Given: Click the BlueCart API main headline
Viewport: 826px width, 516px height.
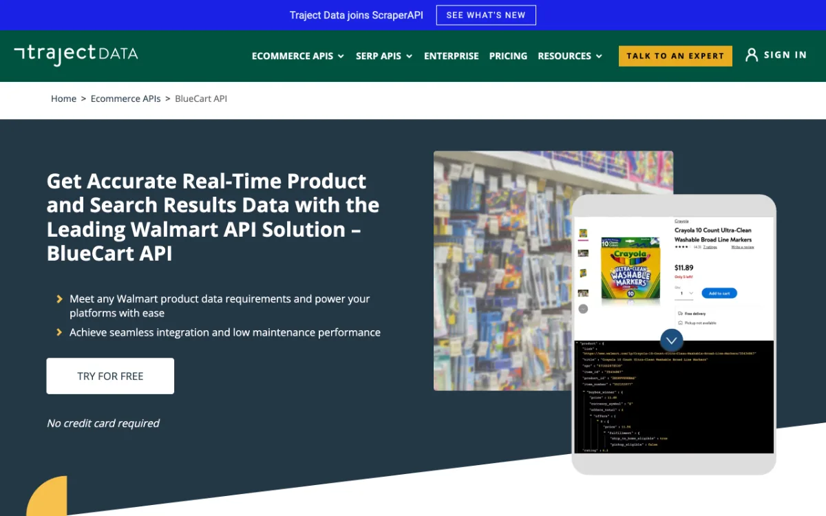Looking at the screenshot, I should (x=213, y=217).
